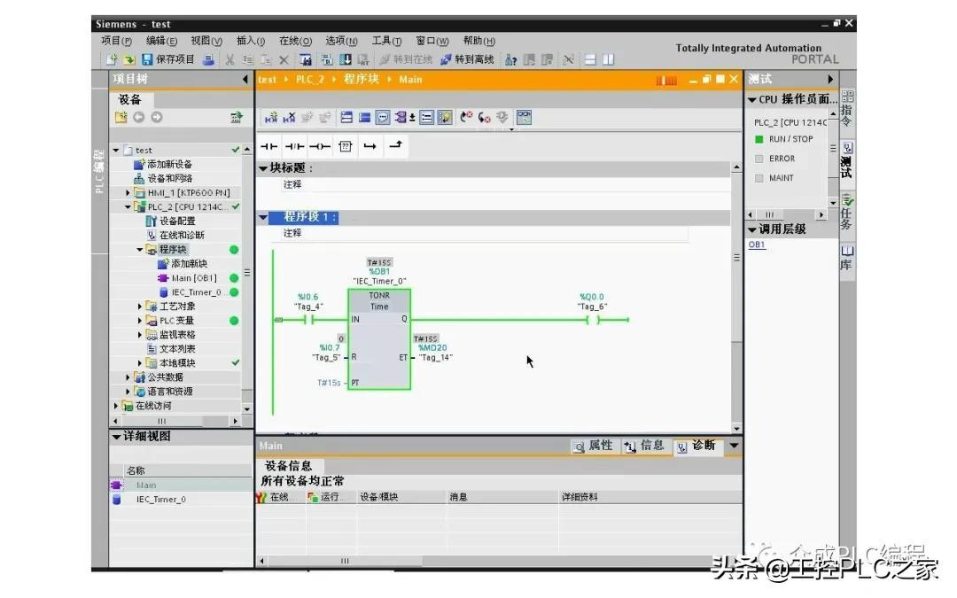Open the 属性 properties tab

click(593, 446)
